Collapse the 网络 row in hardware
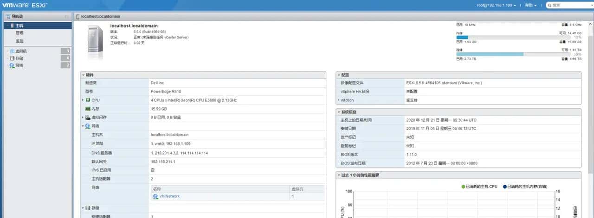 click(83, 126)
